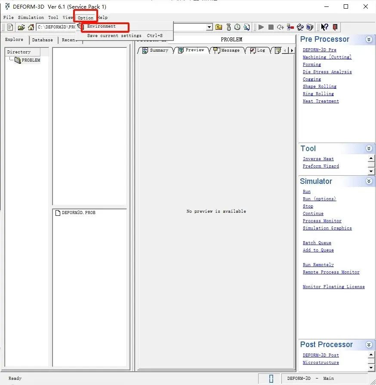This screenshot has width=376, height=385.
Task: Click the Add to Queue link
Action: point(318,250)
